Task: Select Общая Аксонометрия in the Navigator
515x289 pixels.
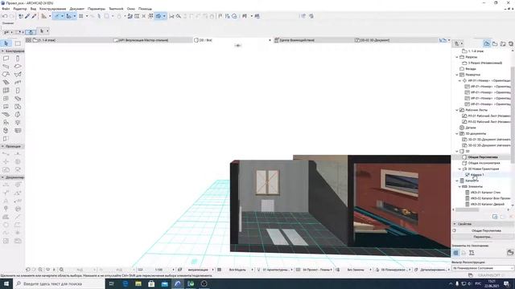Action: (x=484, y=163)
